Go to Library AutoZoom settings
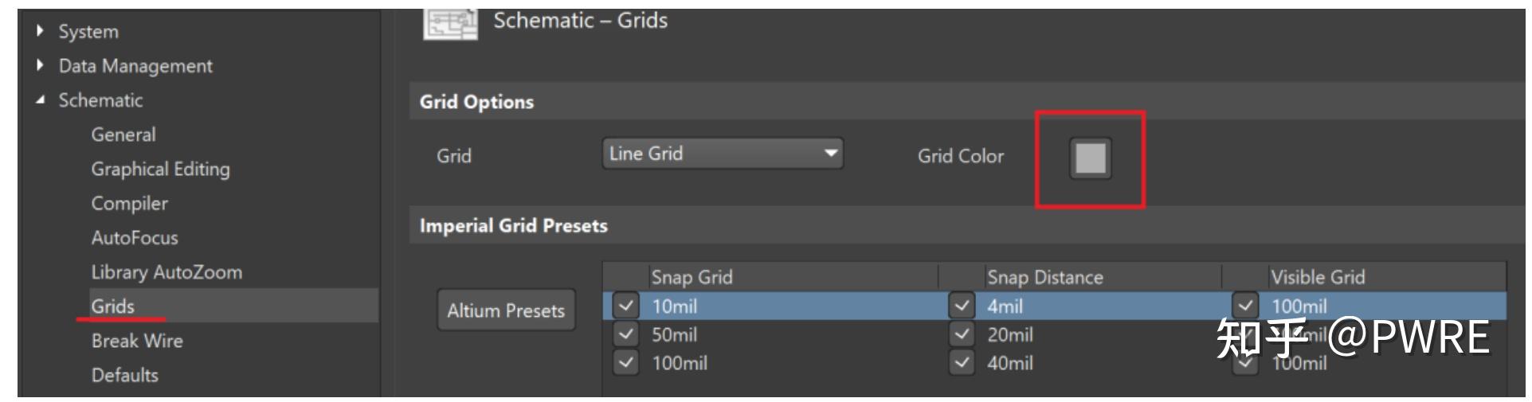The image size is (1532, 402). [x=167, y=272]
